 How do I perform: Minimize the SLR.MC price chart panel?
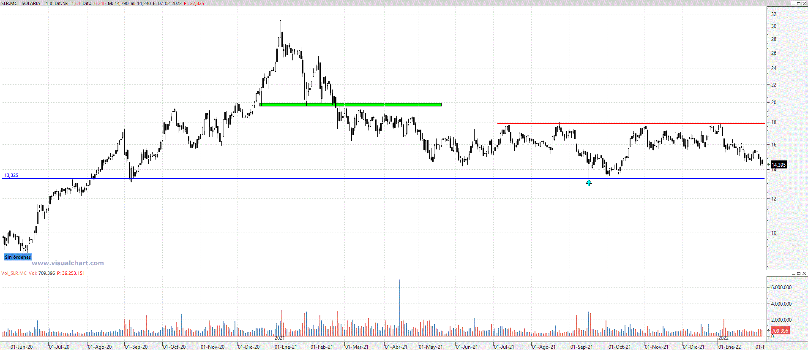793,3
